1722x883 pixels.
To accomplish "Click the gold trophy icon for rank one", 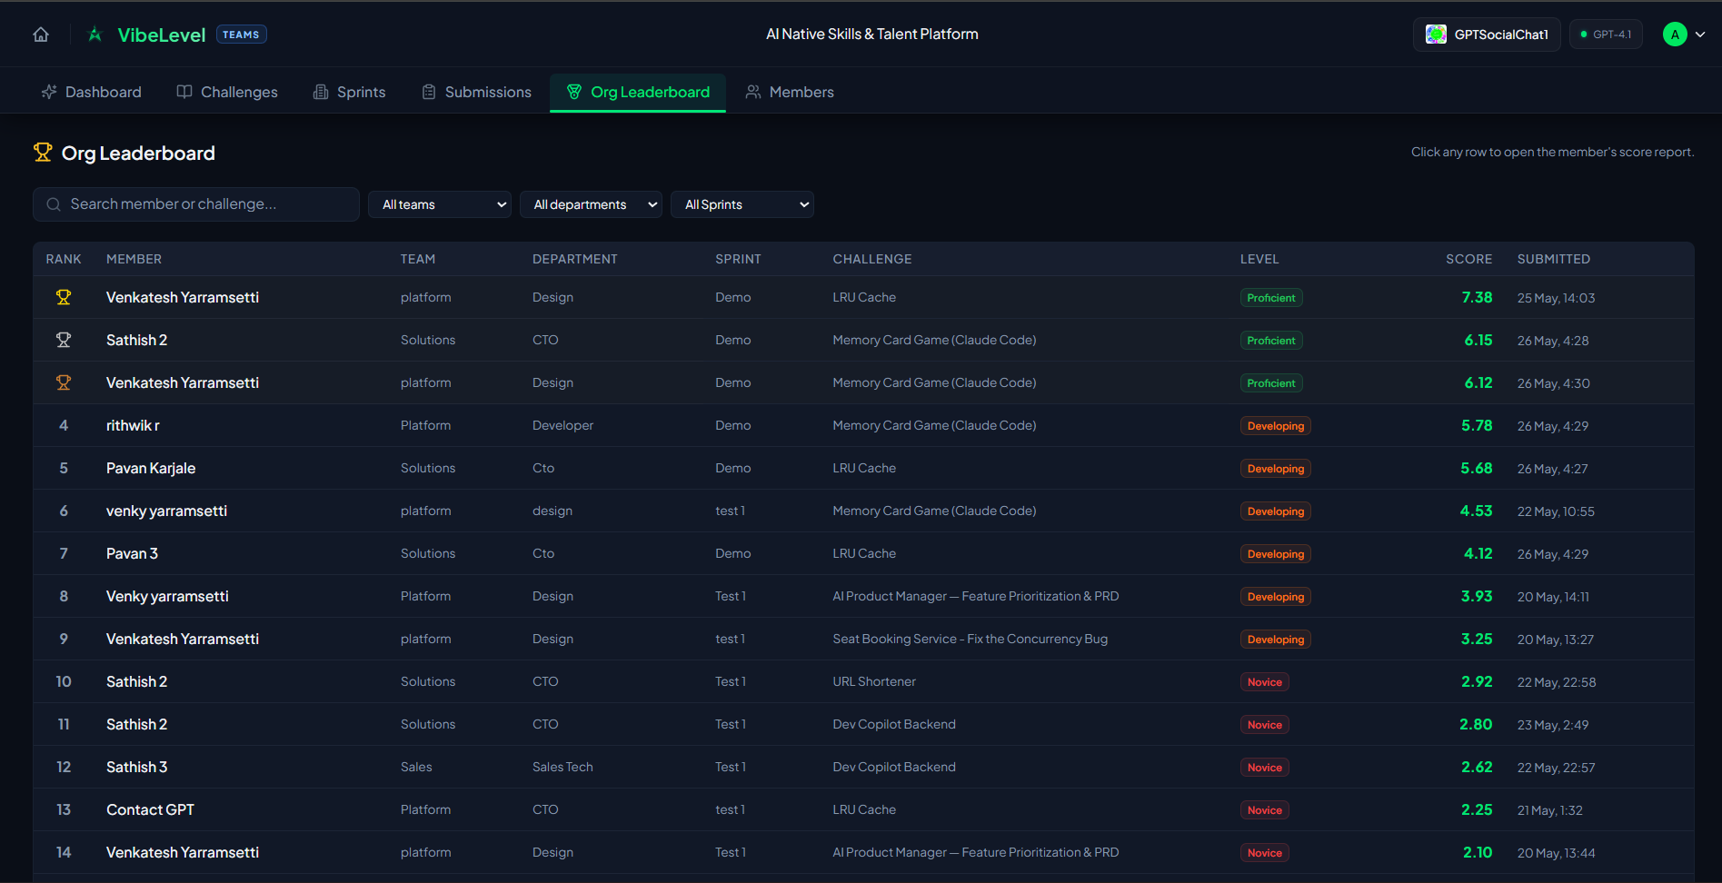I will (64, 297).
